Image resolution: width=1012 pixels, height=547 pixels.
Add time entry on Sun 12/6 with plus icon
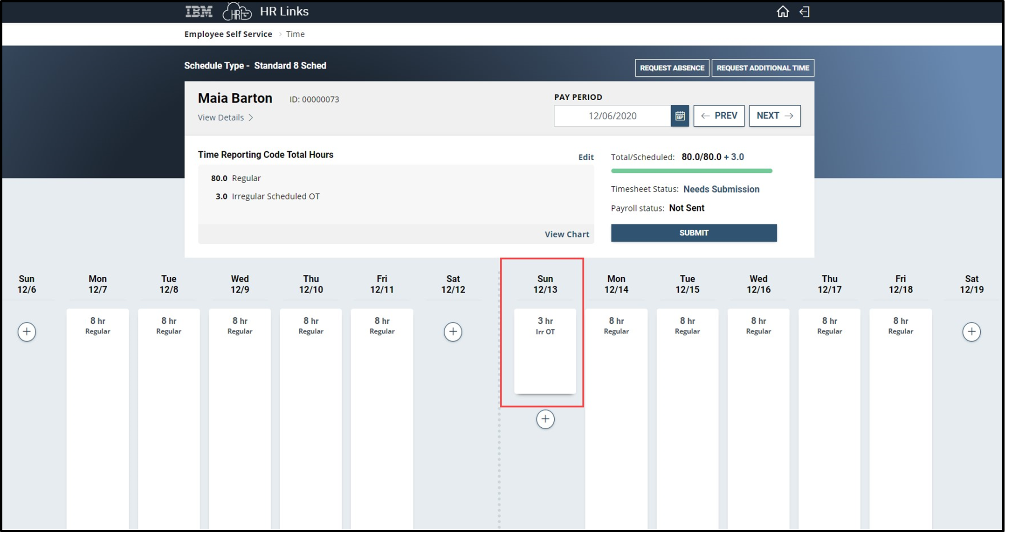point(27,331)
